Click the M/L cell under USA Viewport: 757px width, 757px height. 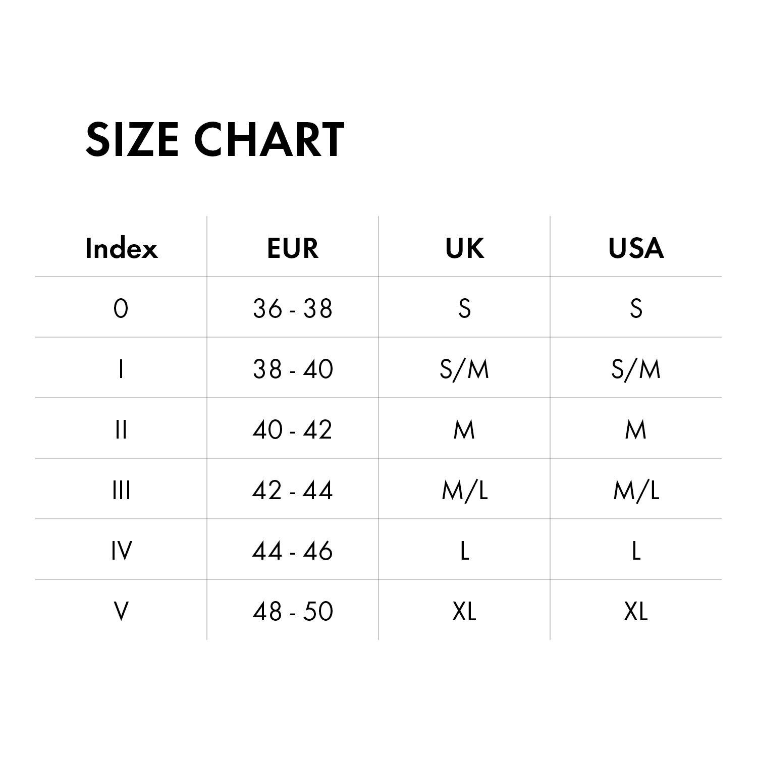click(x=636, y=490)
